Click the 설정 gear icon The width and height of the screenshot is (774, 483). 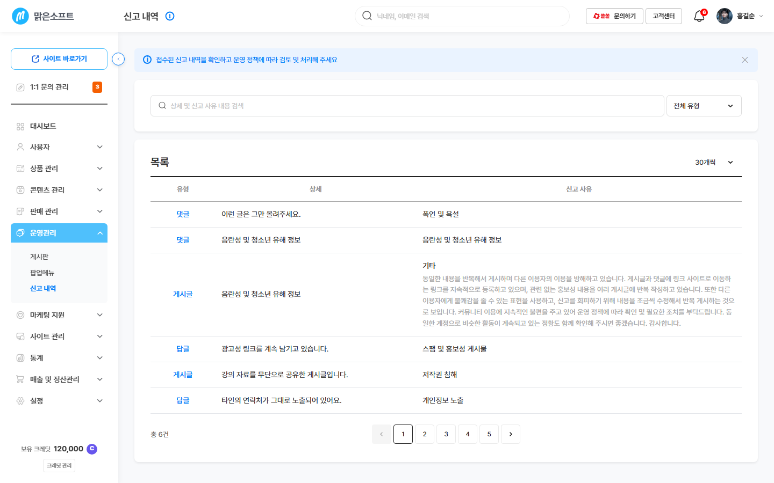click(20, 401)
